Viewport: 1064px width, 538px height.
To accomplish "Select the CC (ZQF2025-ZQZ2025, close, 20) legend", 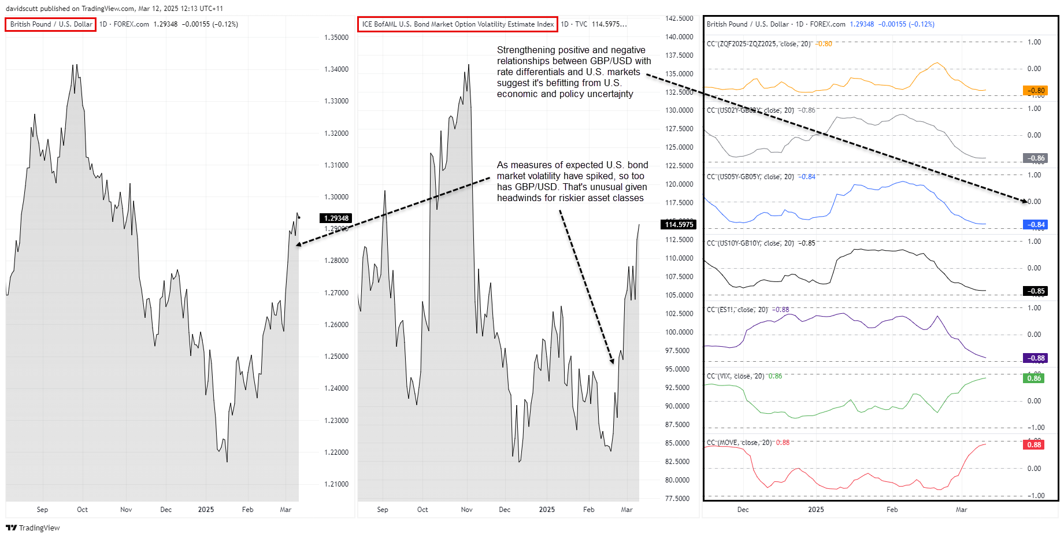I will pos(759,44).
